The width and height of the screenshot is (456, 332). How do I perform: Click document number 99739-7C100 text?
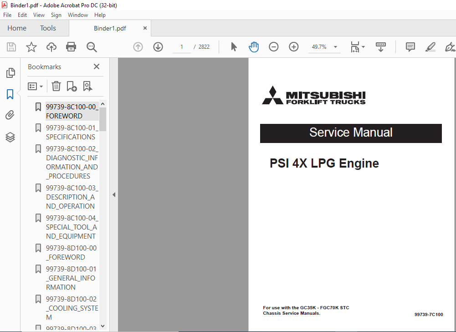[x=429, y=314]
